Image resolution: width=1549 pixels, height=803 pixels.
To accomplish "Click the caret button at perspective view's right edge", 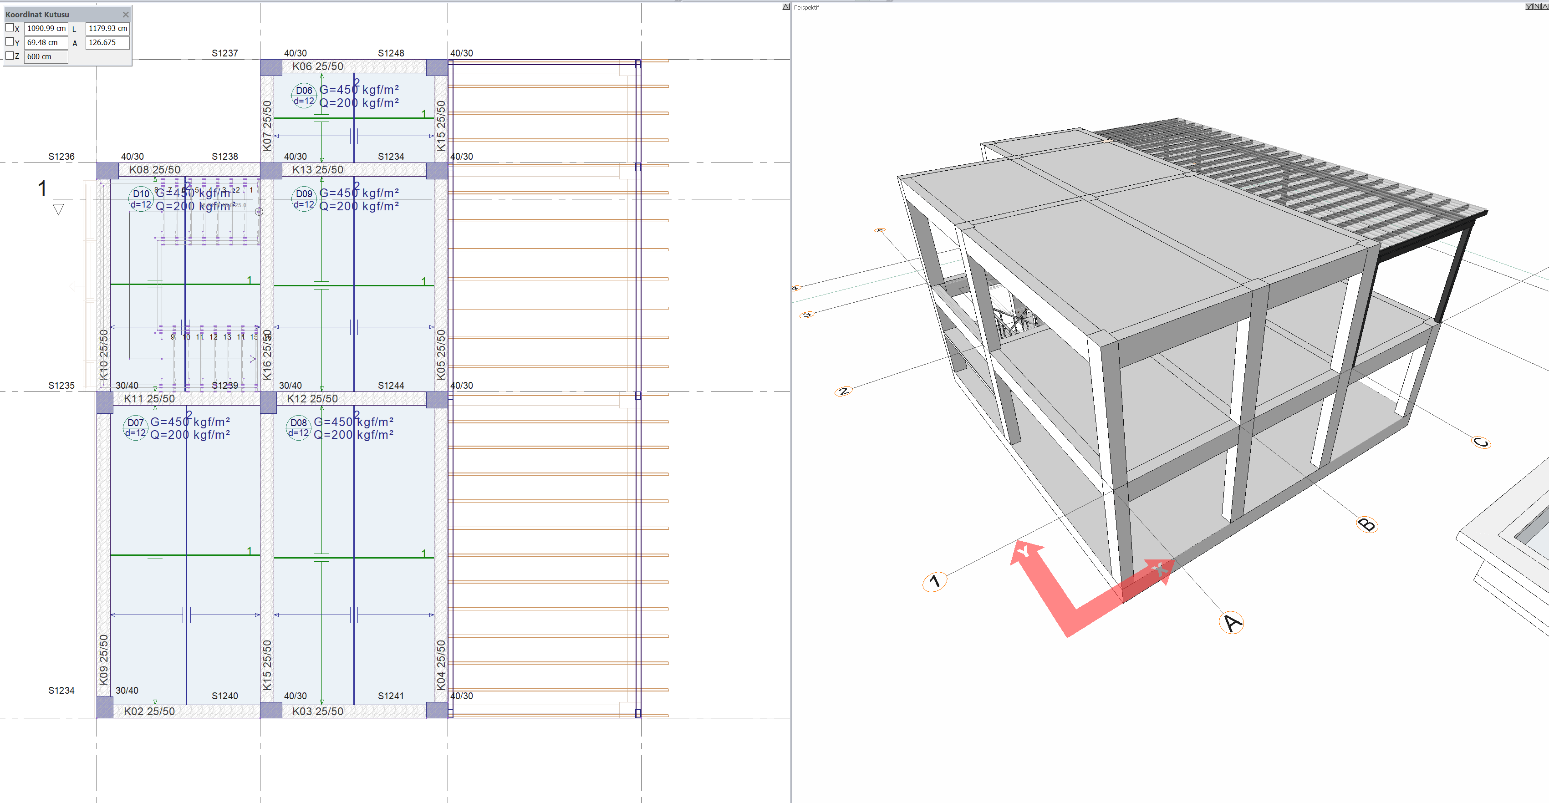I will click(x=1545, y=7).
